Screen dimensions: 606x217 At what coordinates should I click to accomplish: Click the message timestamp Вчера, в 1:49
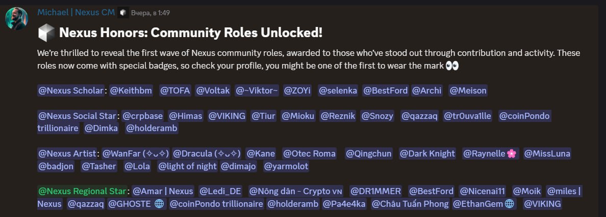[150, 13]
